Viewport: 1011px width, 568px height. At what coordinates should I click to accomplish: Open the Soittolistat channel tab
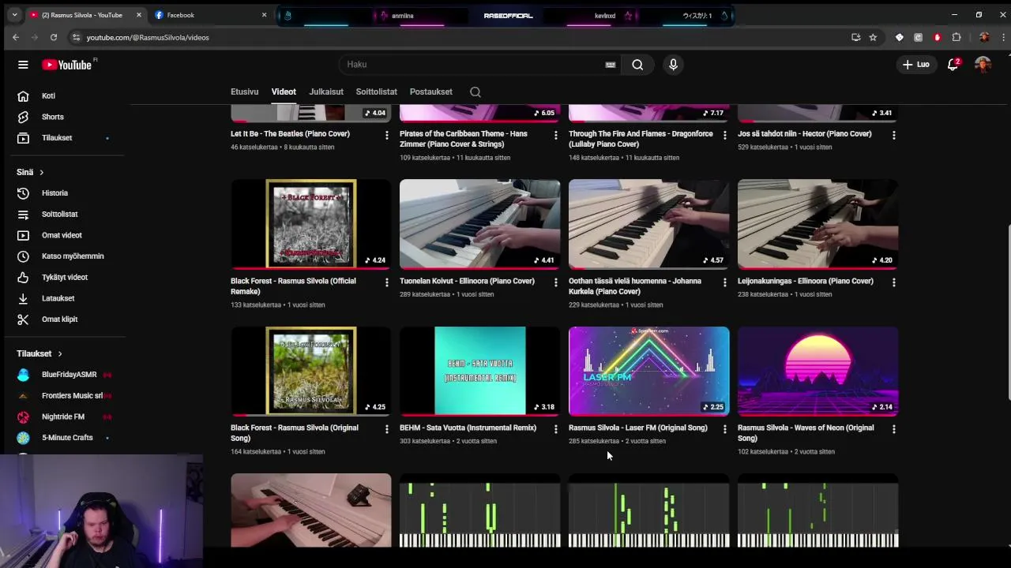pos(376,92)
